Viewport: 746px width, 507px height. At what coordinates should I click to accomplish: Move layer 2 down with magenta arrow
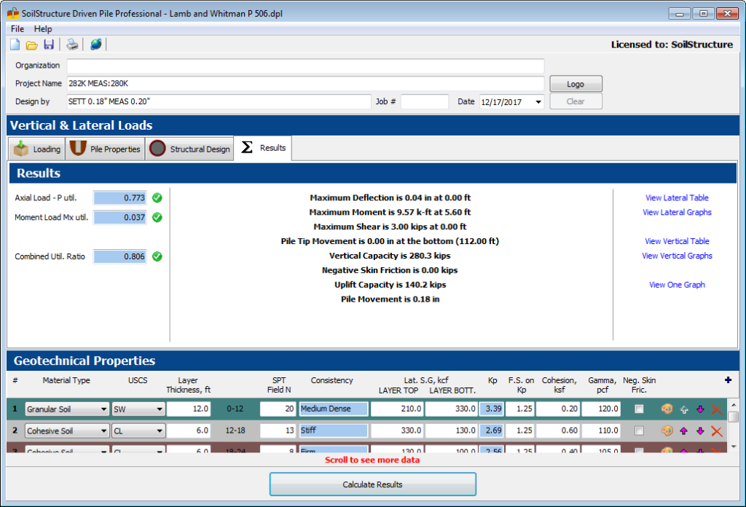click(x=700, y=431)
